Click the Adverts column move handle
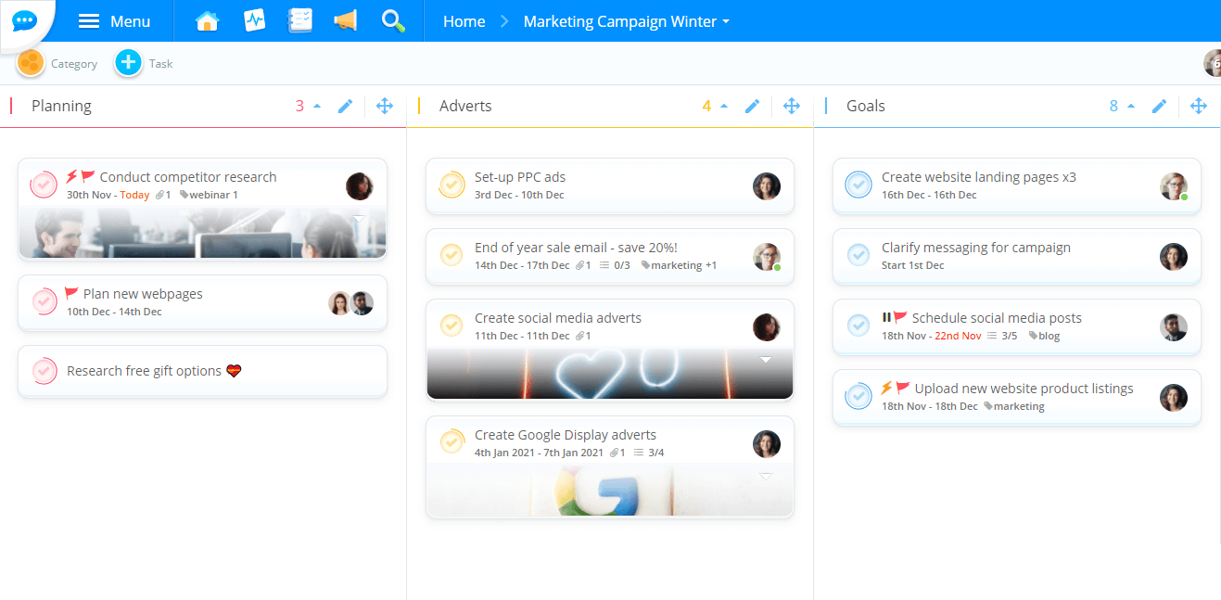Screen dimensions: 1221x600 792,107
